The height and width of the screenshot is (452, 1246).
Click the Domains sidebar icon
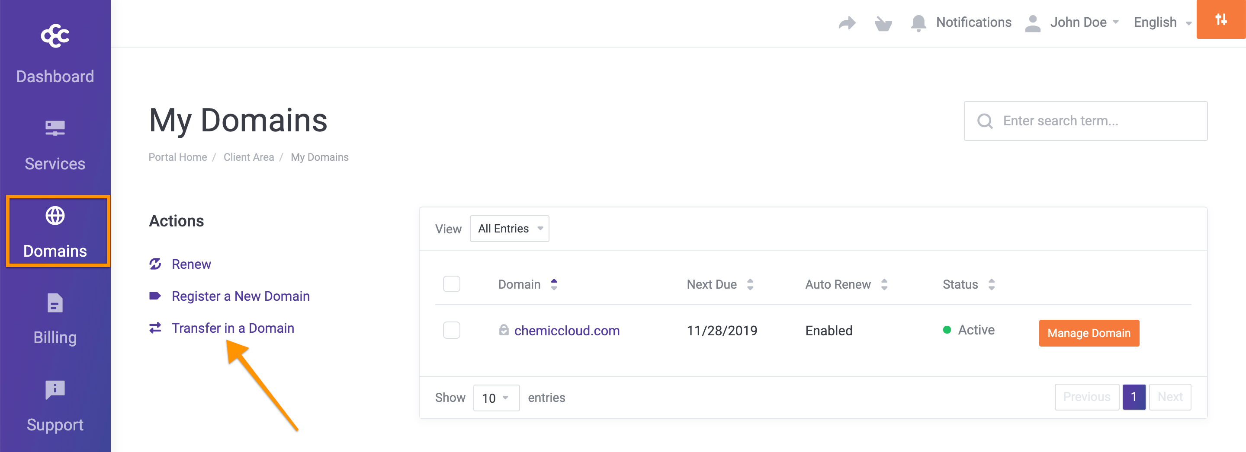coord(55,216)
